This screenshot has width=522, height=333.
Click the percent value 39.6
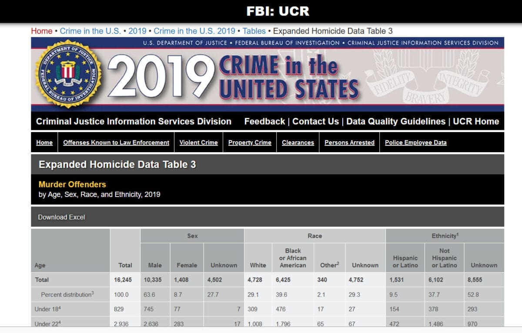tap(281, 295)
